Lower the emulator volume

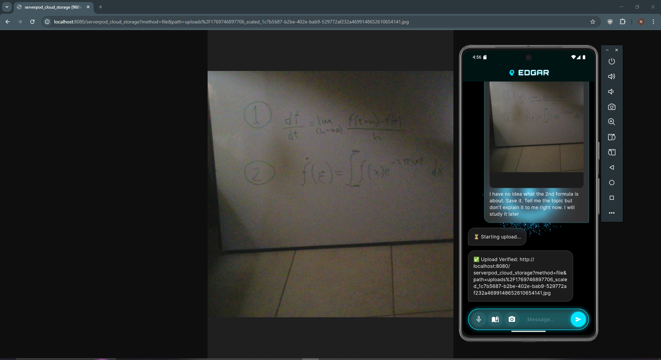pyautogui.click(x=612, y=92)
